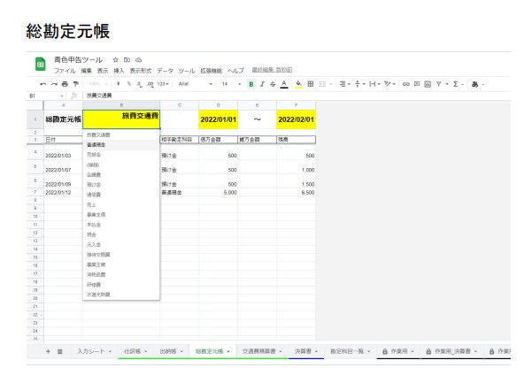Undo the last action
This screenshot has height=368, width=525.
point(42,84)
